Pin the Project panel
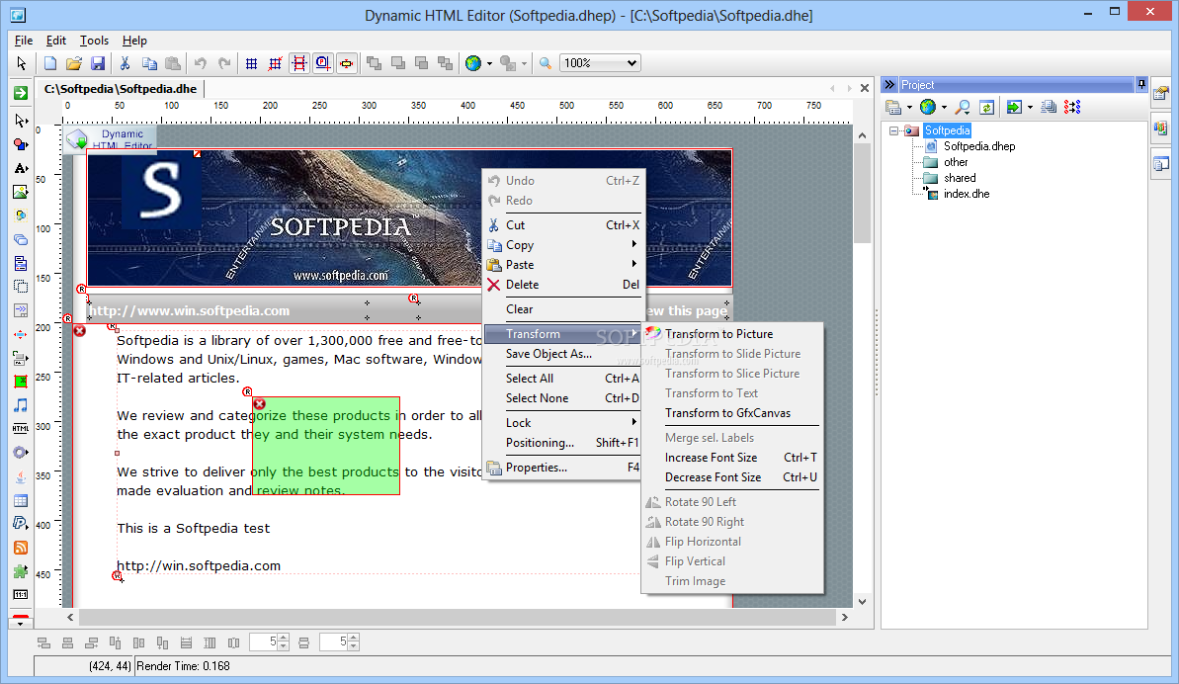This screenshot has height=684, width=1179. (1141, 84)
